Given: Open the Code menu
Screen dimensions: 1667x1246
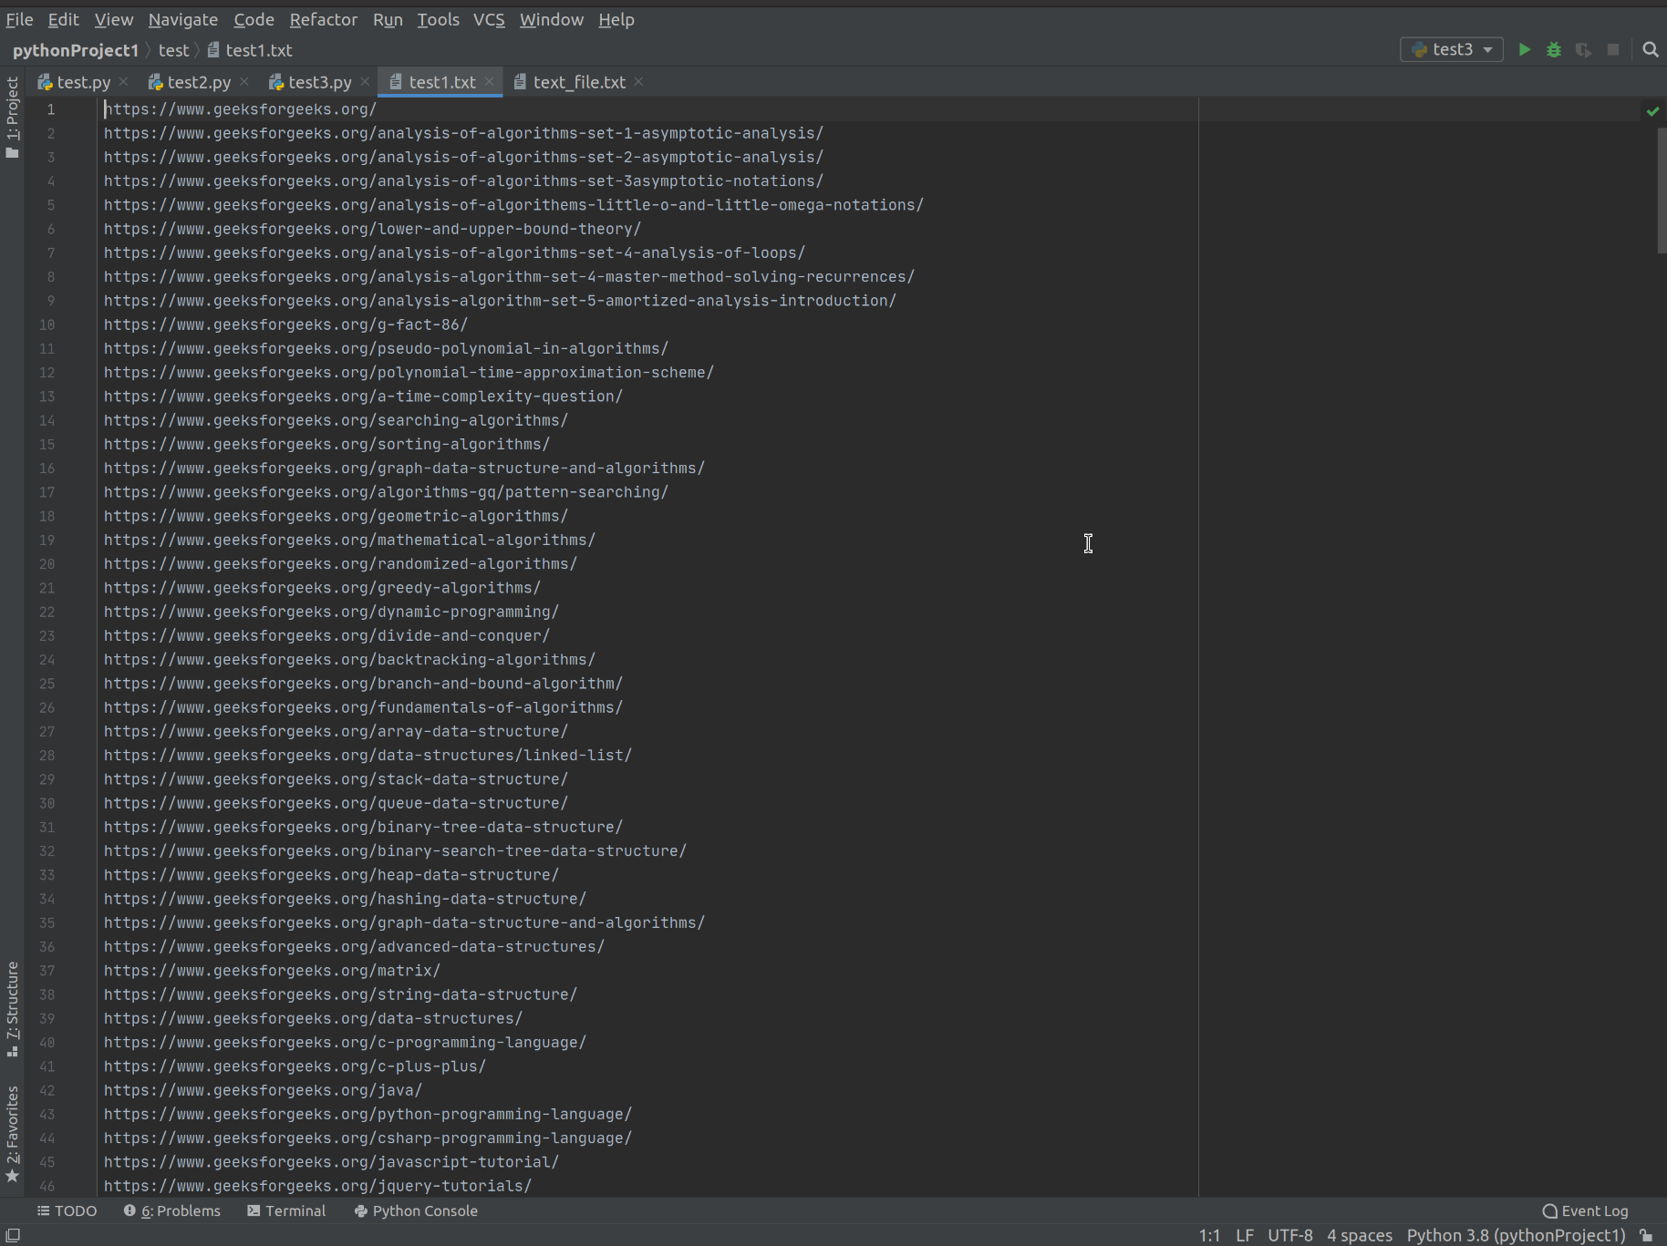Looking at the screenshot, I should 254,19.
